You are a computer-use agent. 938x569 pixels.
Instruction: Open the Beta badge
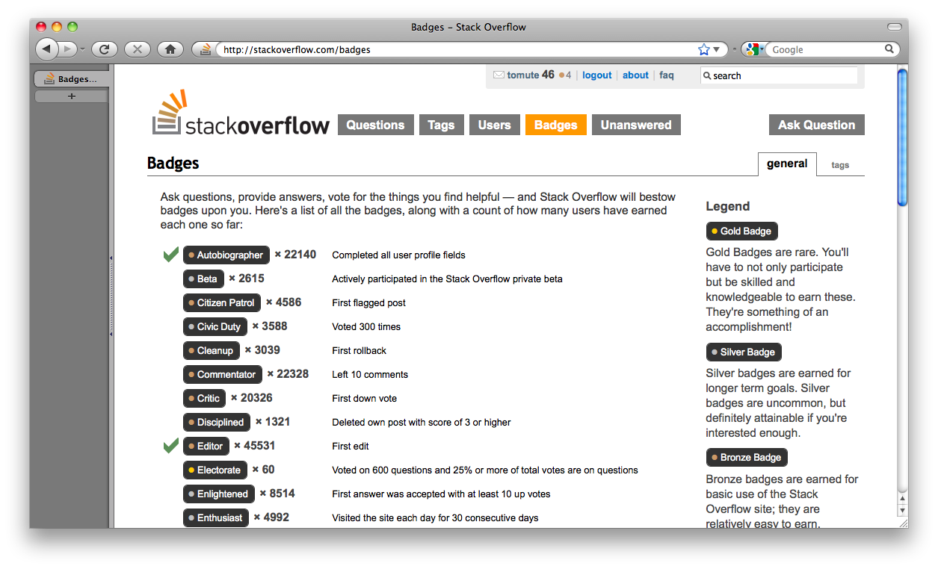[x=203, y=279]
